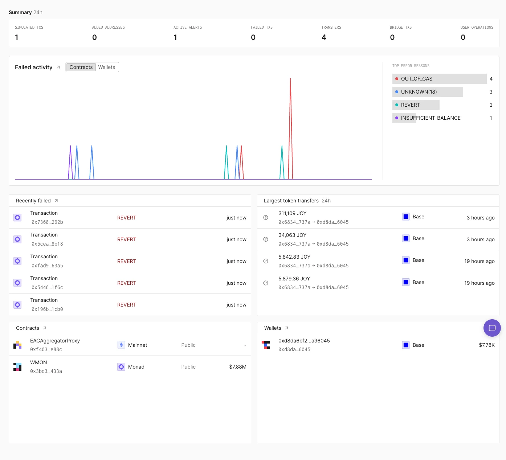The height and width of the screenshot is (460, 506).
Task: Select REVERT error reason in legend
Action: tap(416, 105)
